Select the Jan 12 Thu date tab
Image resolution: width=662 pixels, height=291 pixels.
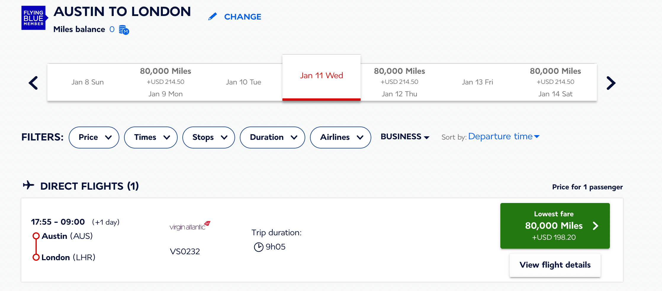coord(399,82)
